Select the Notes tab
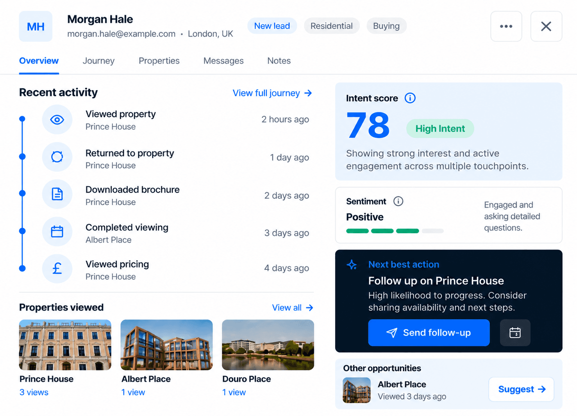This screenshot has width=577, height=416. click(279, 61)
